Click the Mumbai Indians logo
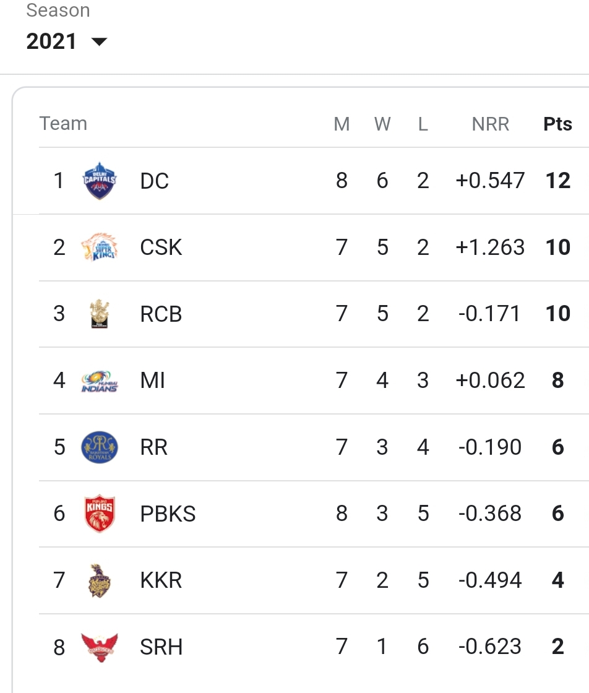This screenshot has width=589, height=693. coord(100,381)
